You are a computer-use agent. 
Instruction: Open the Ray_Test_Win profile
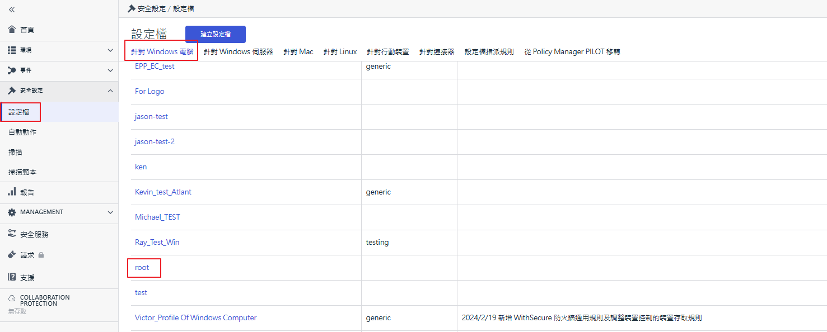coord(157,242)
